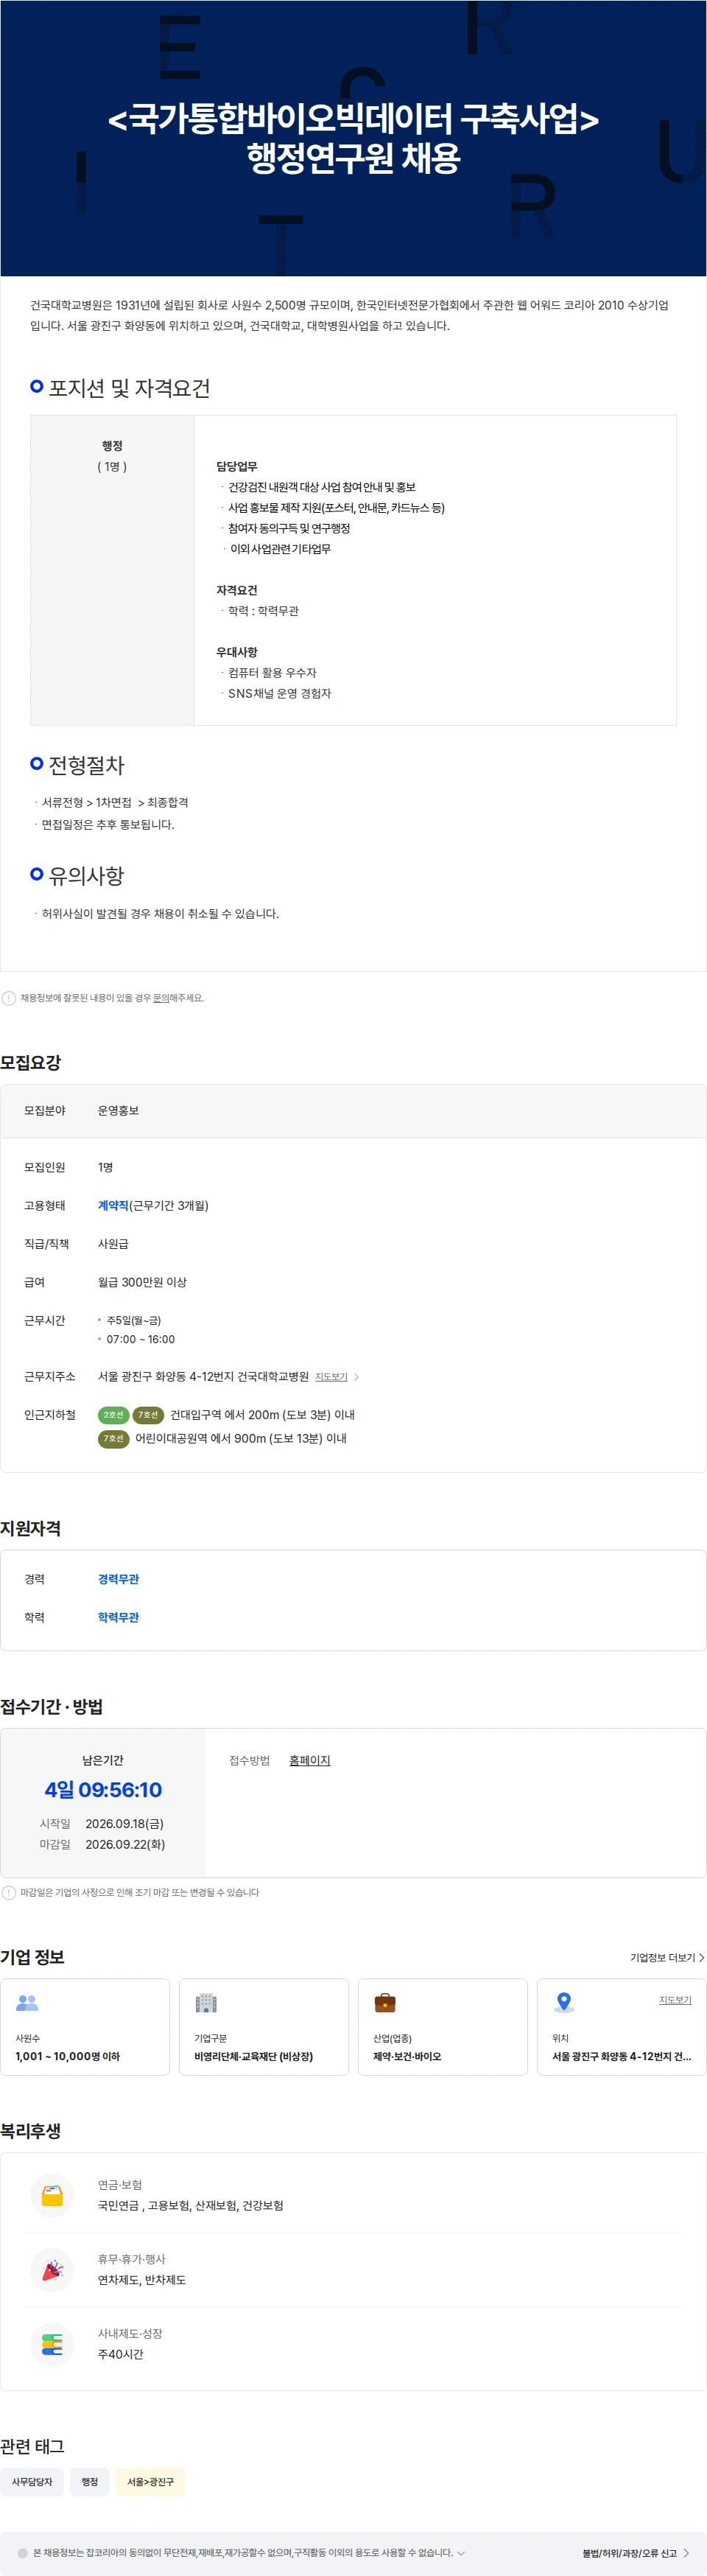The image size is (707, 2576).
Task: Click the SNS채널 운영 경험자 preference line
Action: 279,693
